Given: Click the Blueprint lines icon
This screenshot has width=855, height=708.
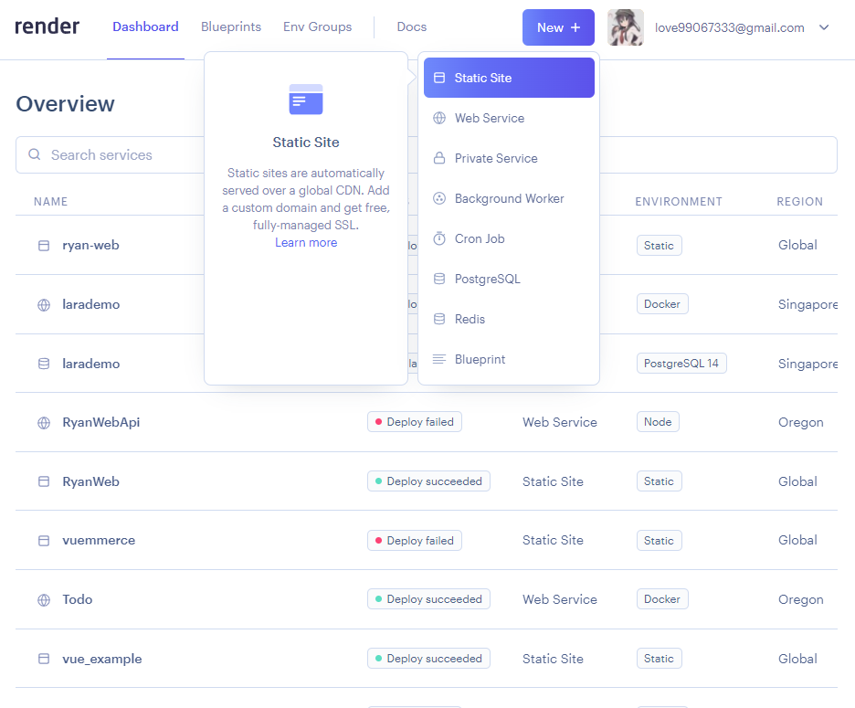Looking at the screenshot, I should coord(439,359).
